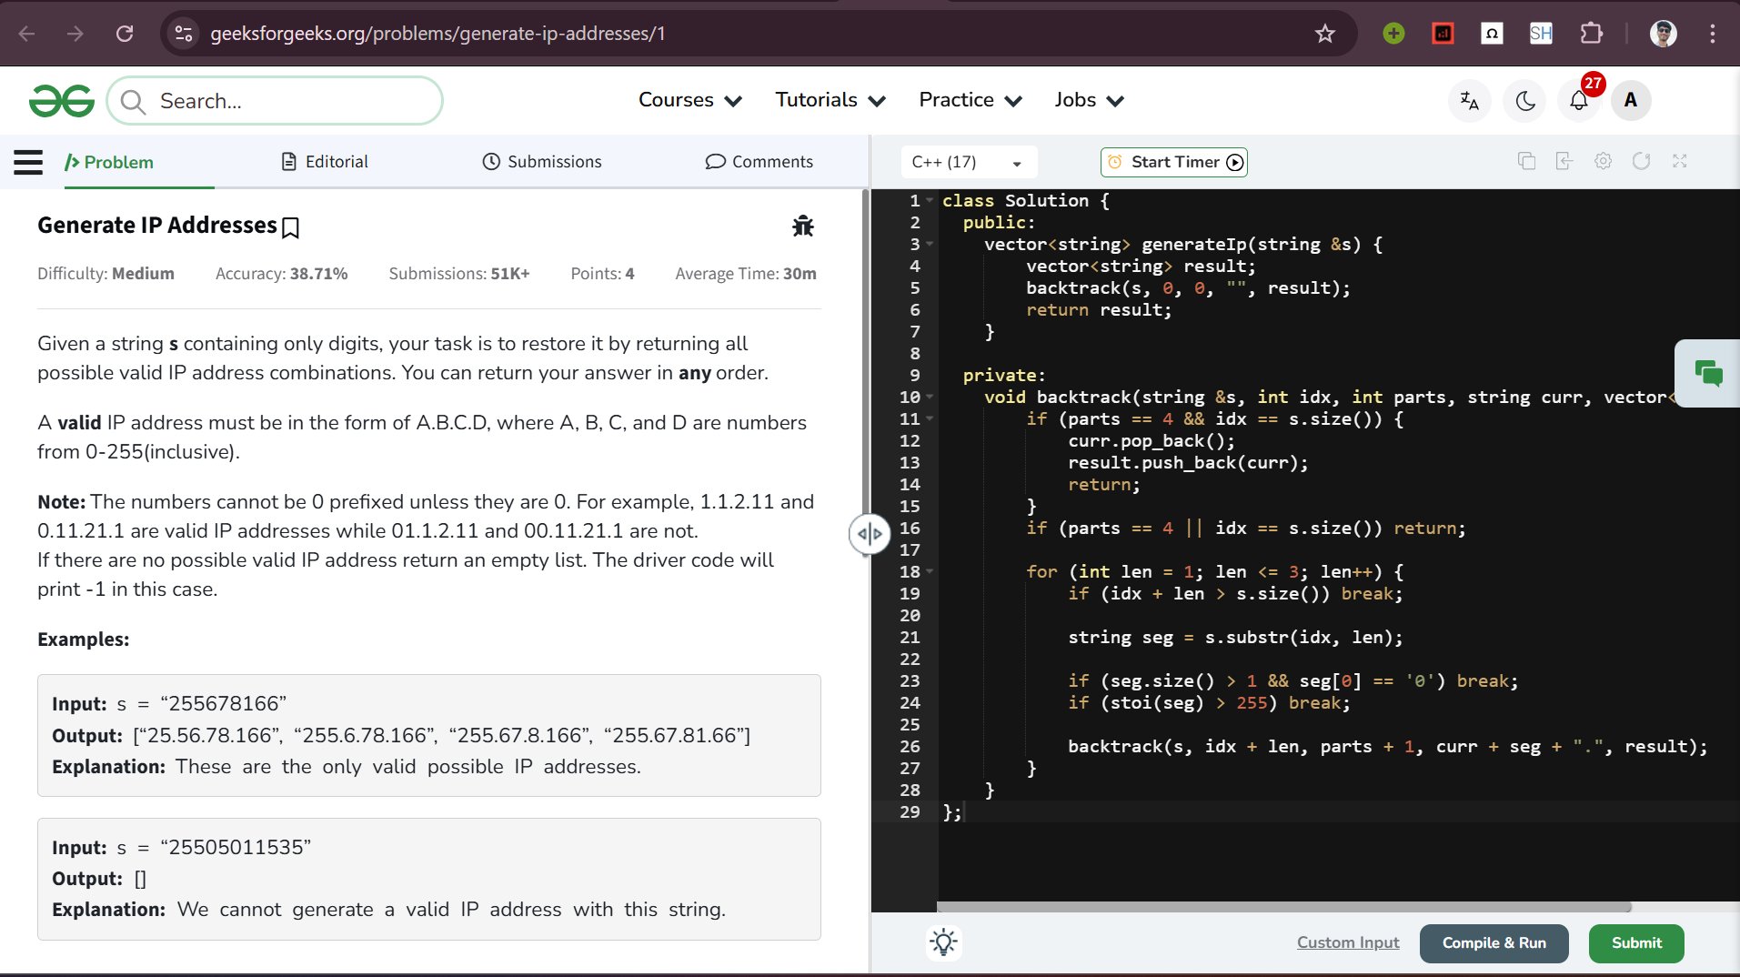1740x977 pixels.
Task: Open the C++ (17) language dropdown
Action: pos(967,162)
